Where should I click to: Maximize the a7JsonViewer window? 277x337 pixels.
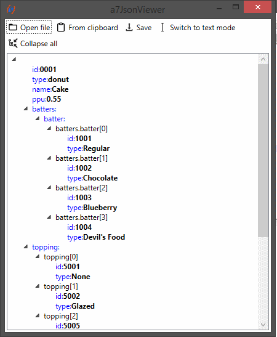click(x=236, y=7)
